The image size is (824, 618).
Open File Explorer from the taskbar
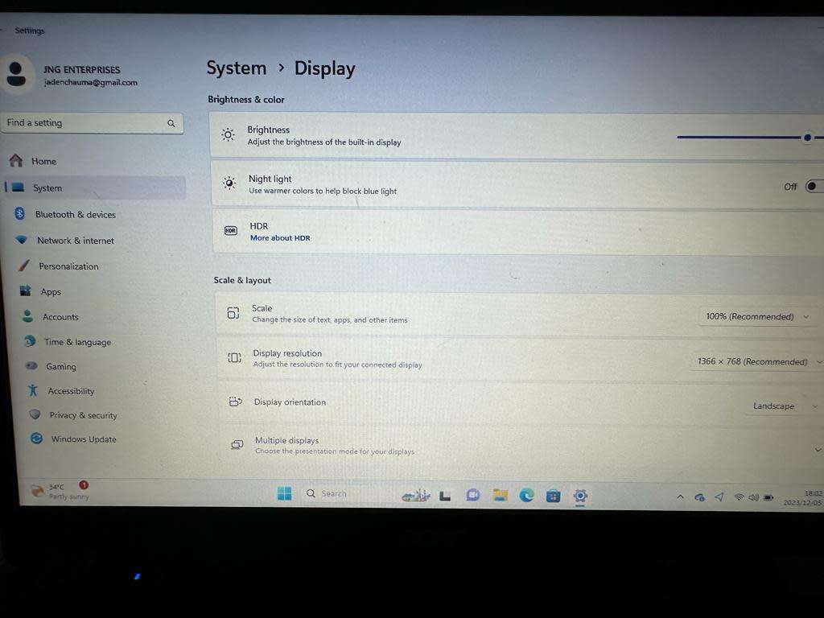pos(500,496)
